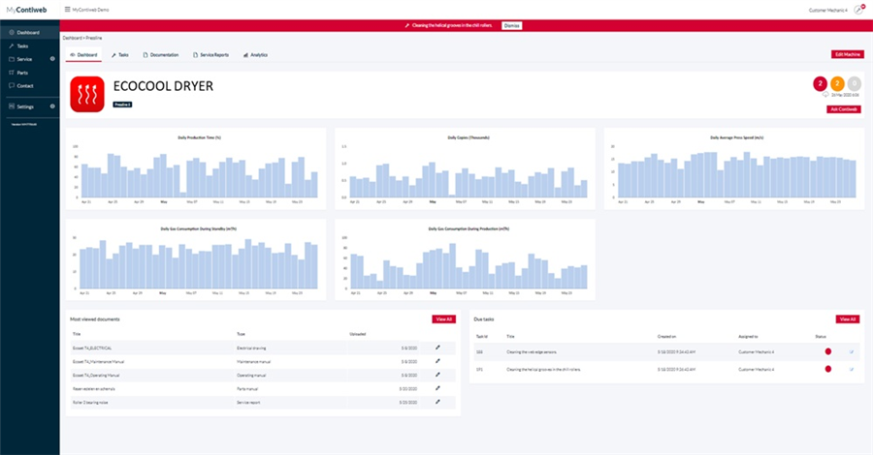
Task: Select the Tasks tab
Action: 119,55
